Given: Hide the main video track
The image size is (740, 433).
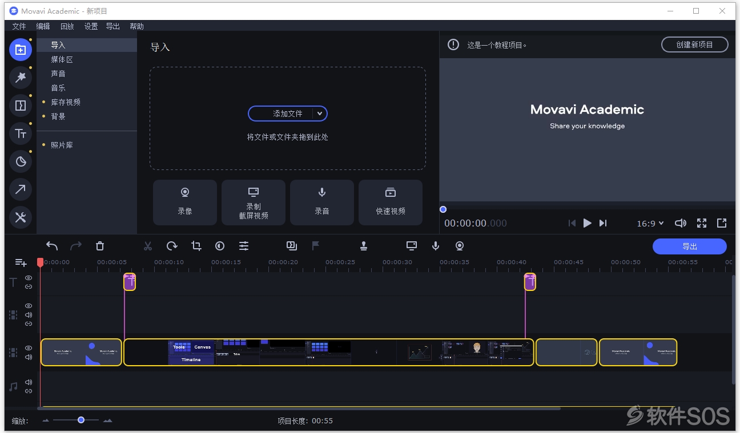Looking at the screenshot, I should [x=29, y=348].
